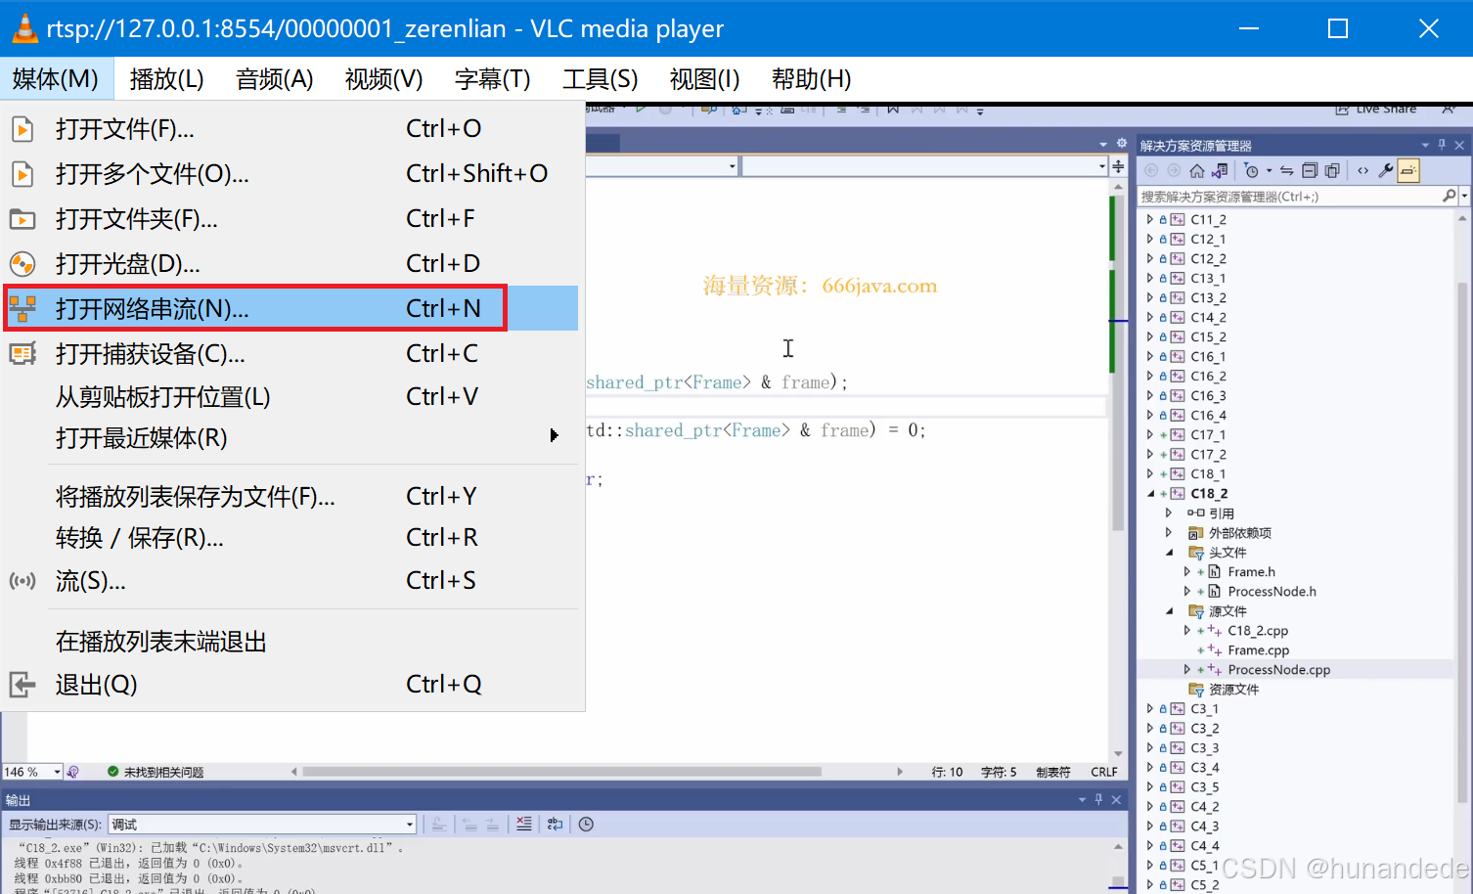The height and width of the screenshot is (894, 1473).
Task: Expand the C11_2 project node
Action: point(1149,220)
